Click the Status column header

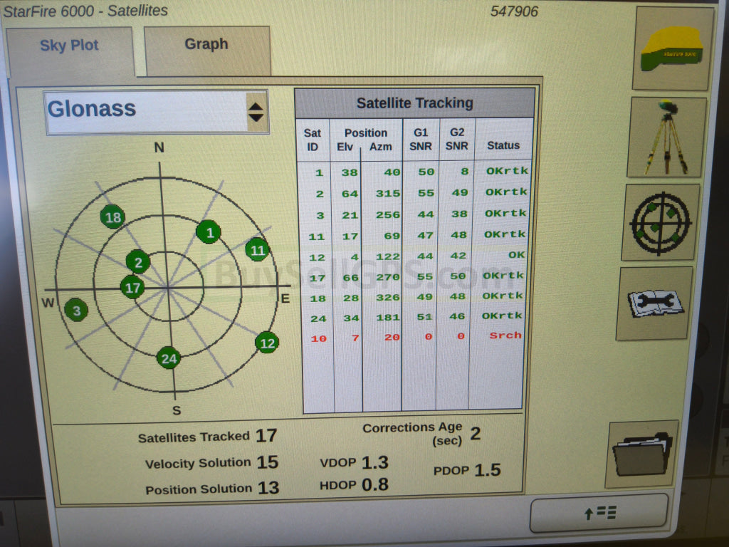(x=503, y=145)
